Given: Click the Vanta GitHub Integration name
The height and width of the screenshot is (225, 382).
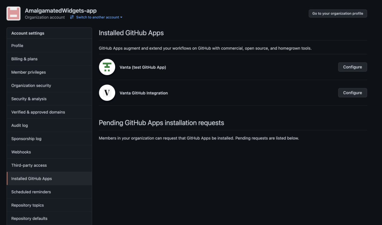Looking at the screenshot, I should (144, 93).
